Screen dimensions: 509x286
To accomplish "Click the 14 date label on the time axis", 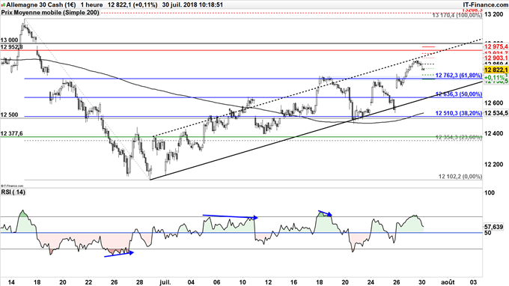I will click(10, 282).
